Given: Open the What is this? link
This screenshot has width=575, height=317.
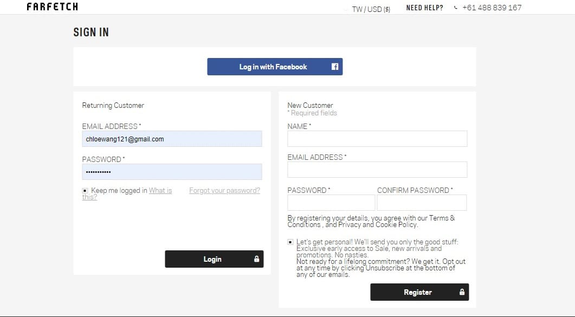Looking at the screenshot, I should [160, 191].
